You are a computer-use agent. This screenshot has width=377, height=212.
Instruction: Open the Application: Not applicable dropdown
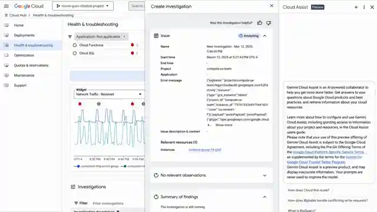101,37
